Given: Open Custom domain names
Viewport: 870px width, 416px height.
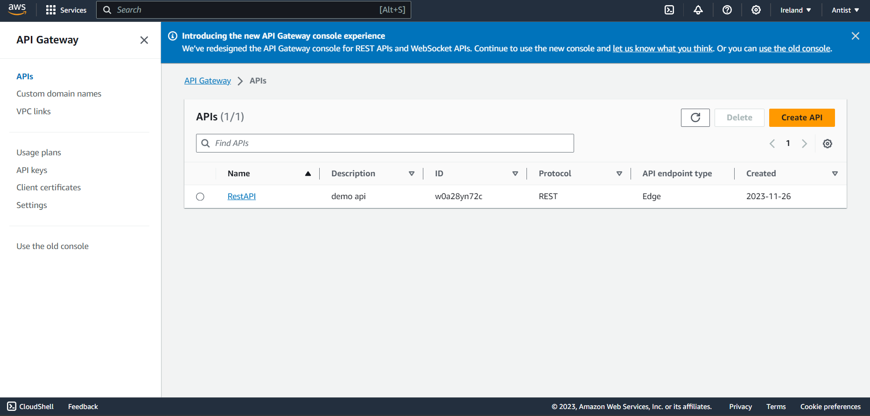Looking at the screenshot, I should tap(59, 94).
